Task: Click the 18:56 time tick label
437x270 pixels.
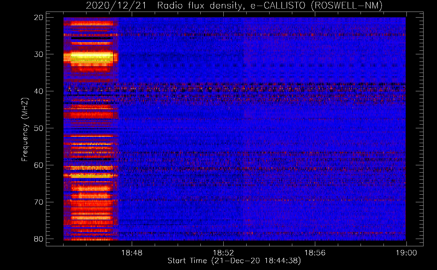Action: click(315, 253)
